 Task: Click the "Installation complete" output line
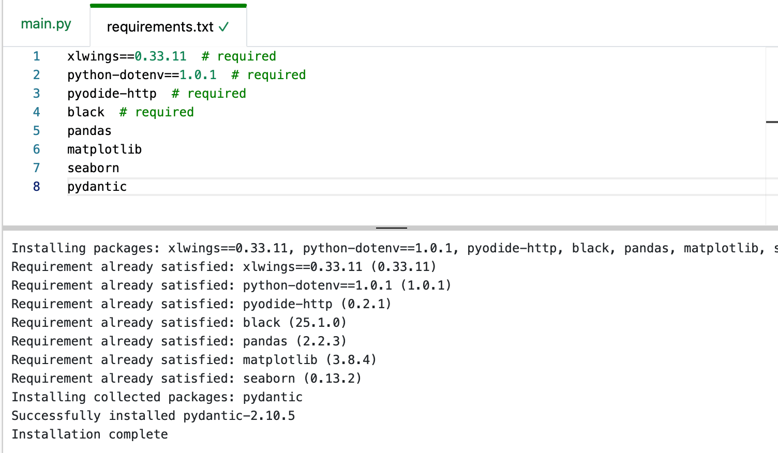tap(89, 434)
